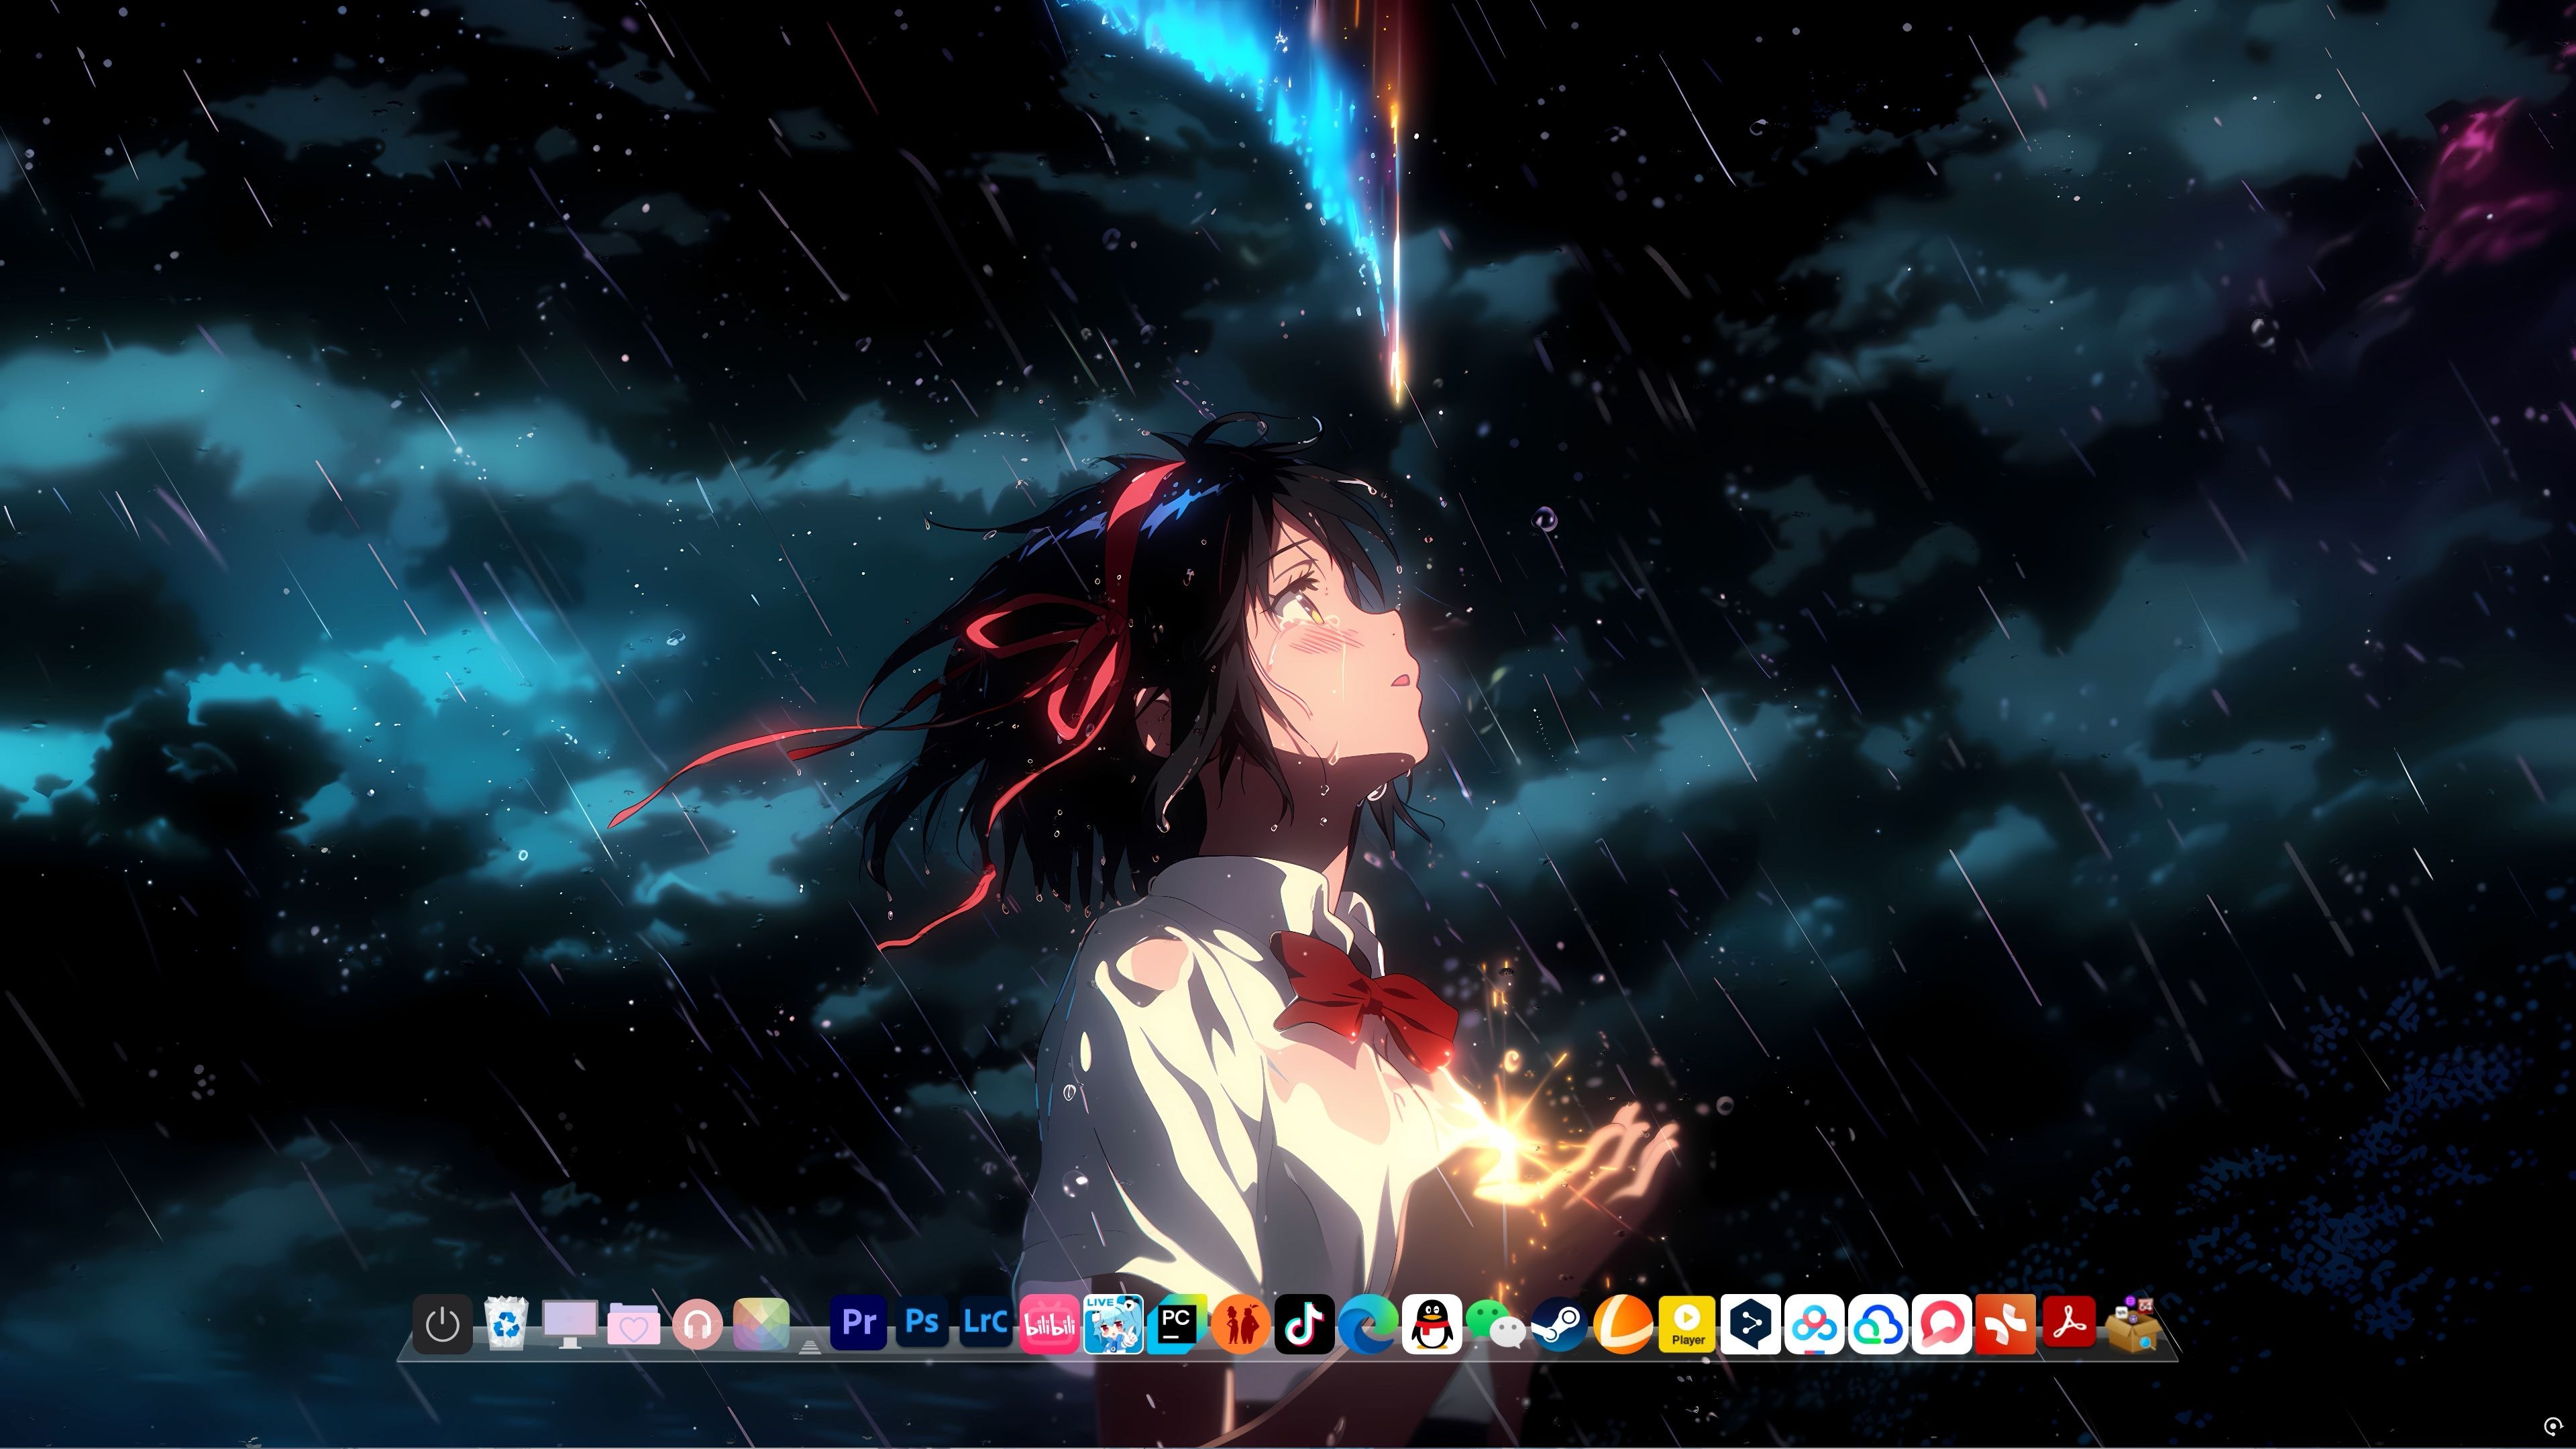Open the pink chat bubble app
Viewport: 2576px width, 1449px height.
[1942, 1324]
